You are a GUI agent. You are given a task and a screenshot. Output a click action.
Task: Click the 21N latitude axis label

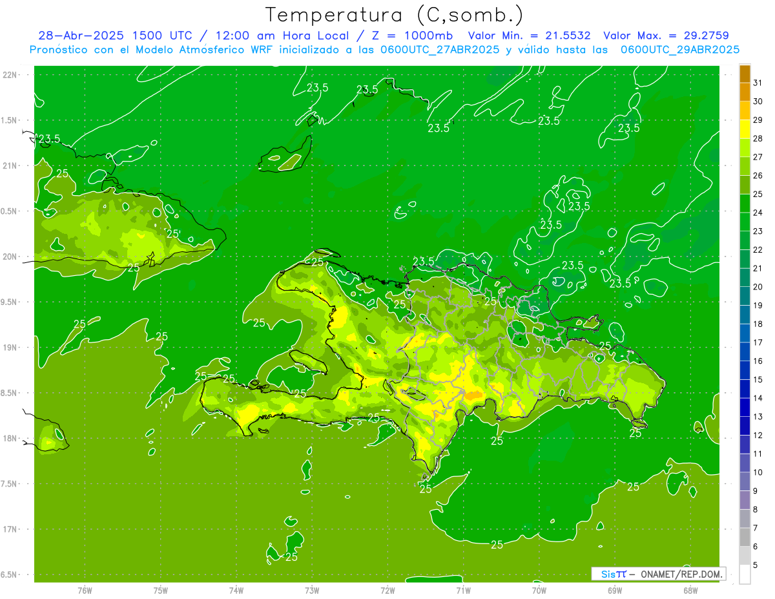(10, 165)
